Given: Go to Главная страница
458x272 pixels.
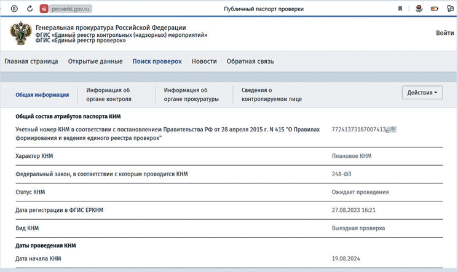Looking at the screenshot, I should tap(31, 61).
